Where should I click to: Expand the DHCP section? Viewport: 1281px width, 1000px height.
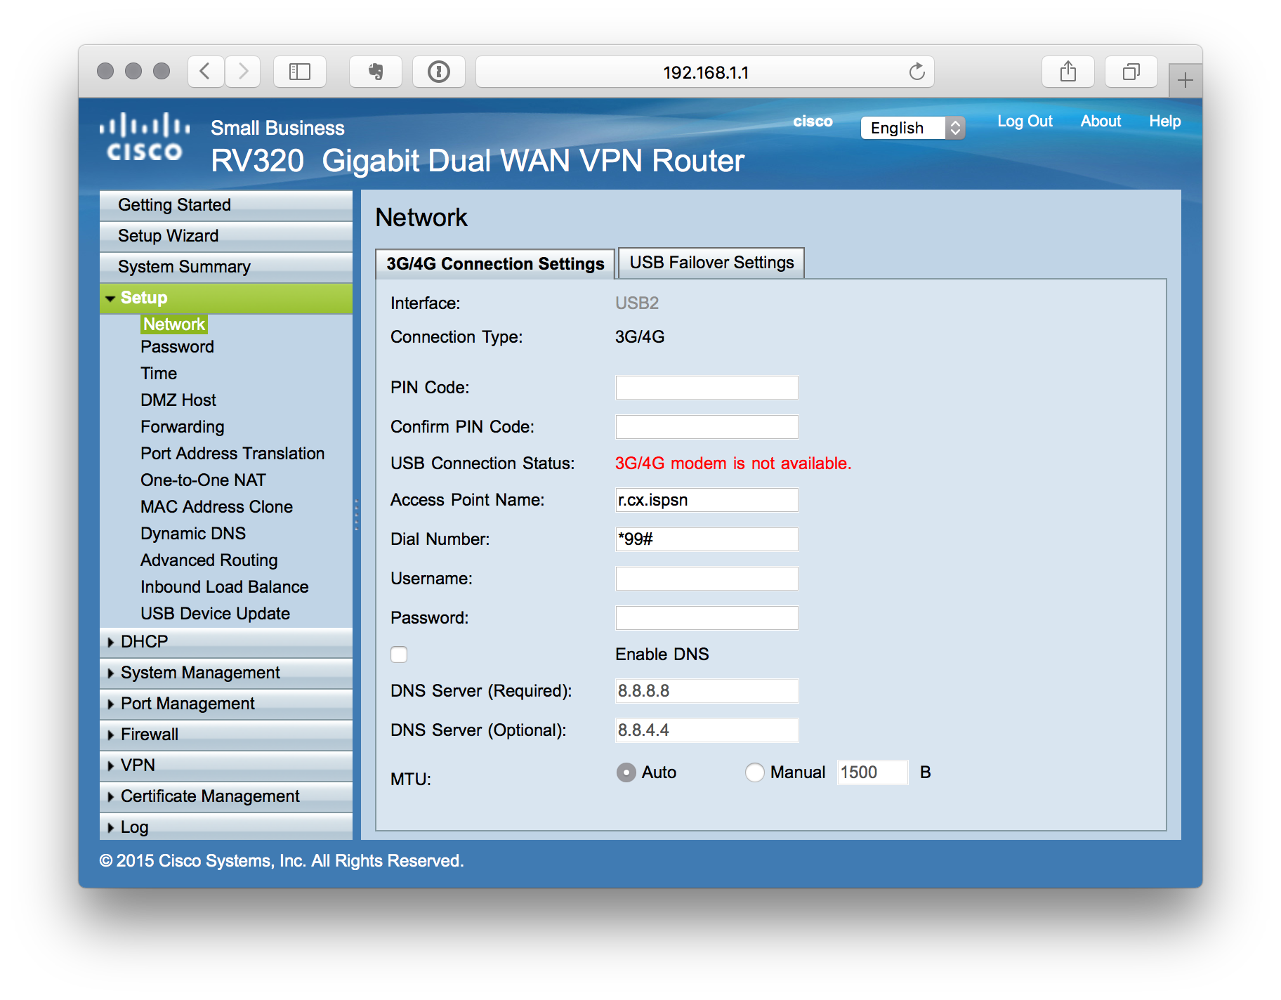click(x=226, y=642)
